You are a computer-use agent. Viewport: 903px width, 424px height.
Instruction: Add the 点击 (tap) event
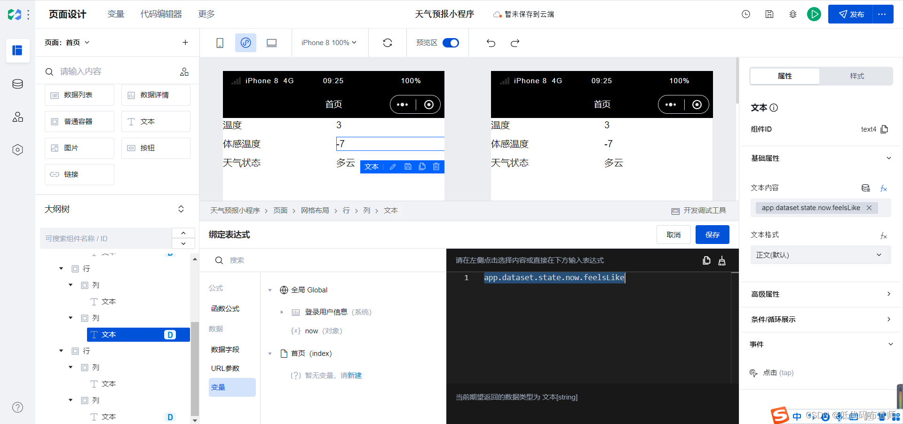(772, 373)
